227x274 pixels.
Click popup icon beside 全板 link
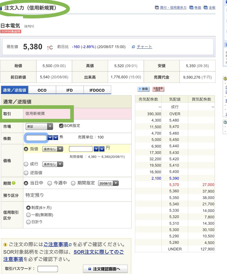click(206, 8)
